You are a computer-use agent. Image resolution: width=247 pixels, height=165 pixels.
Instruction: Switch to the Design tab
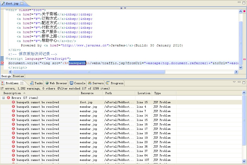(6, 76)
